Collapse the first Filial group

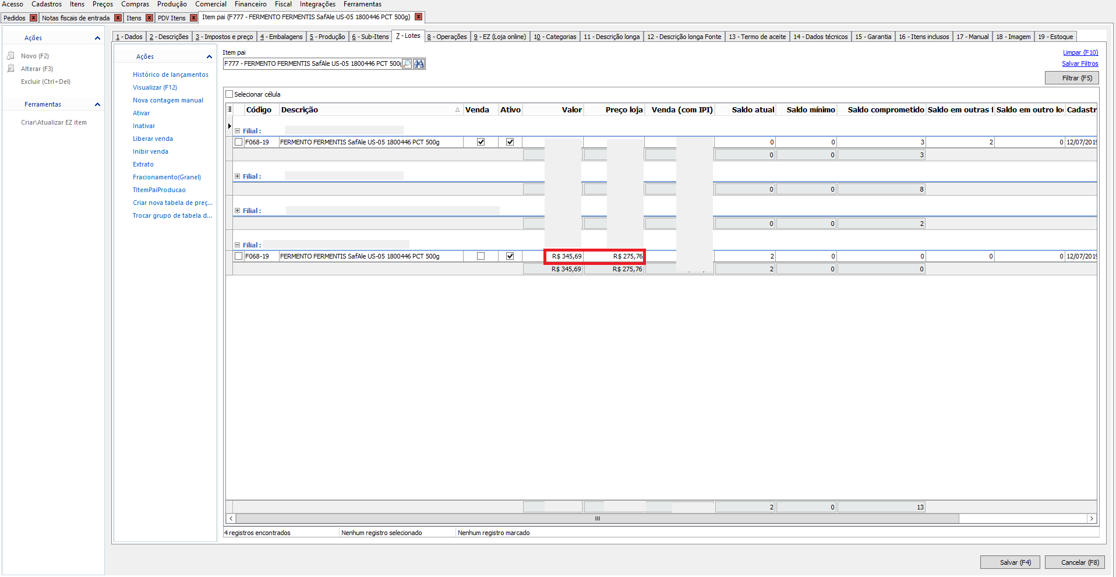point(237,131)
